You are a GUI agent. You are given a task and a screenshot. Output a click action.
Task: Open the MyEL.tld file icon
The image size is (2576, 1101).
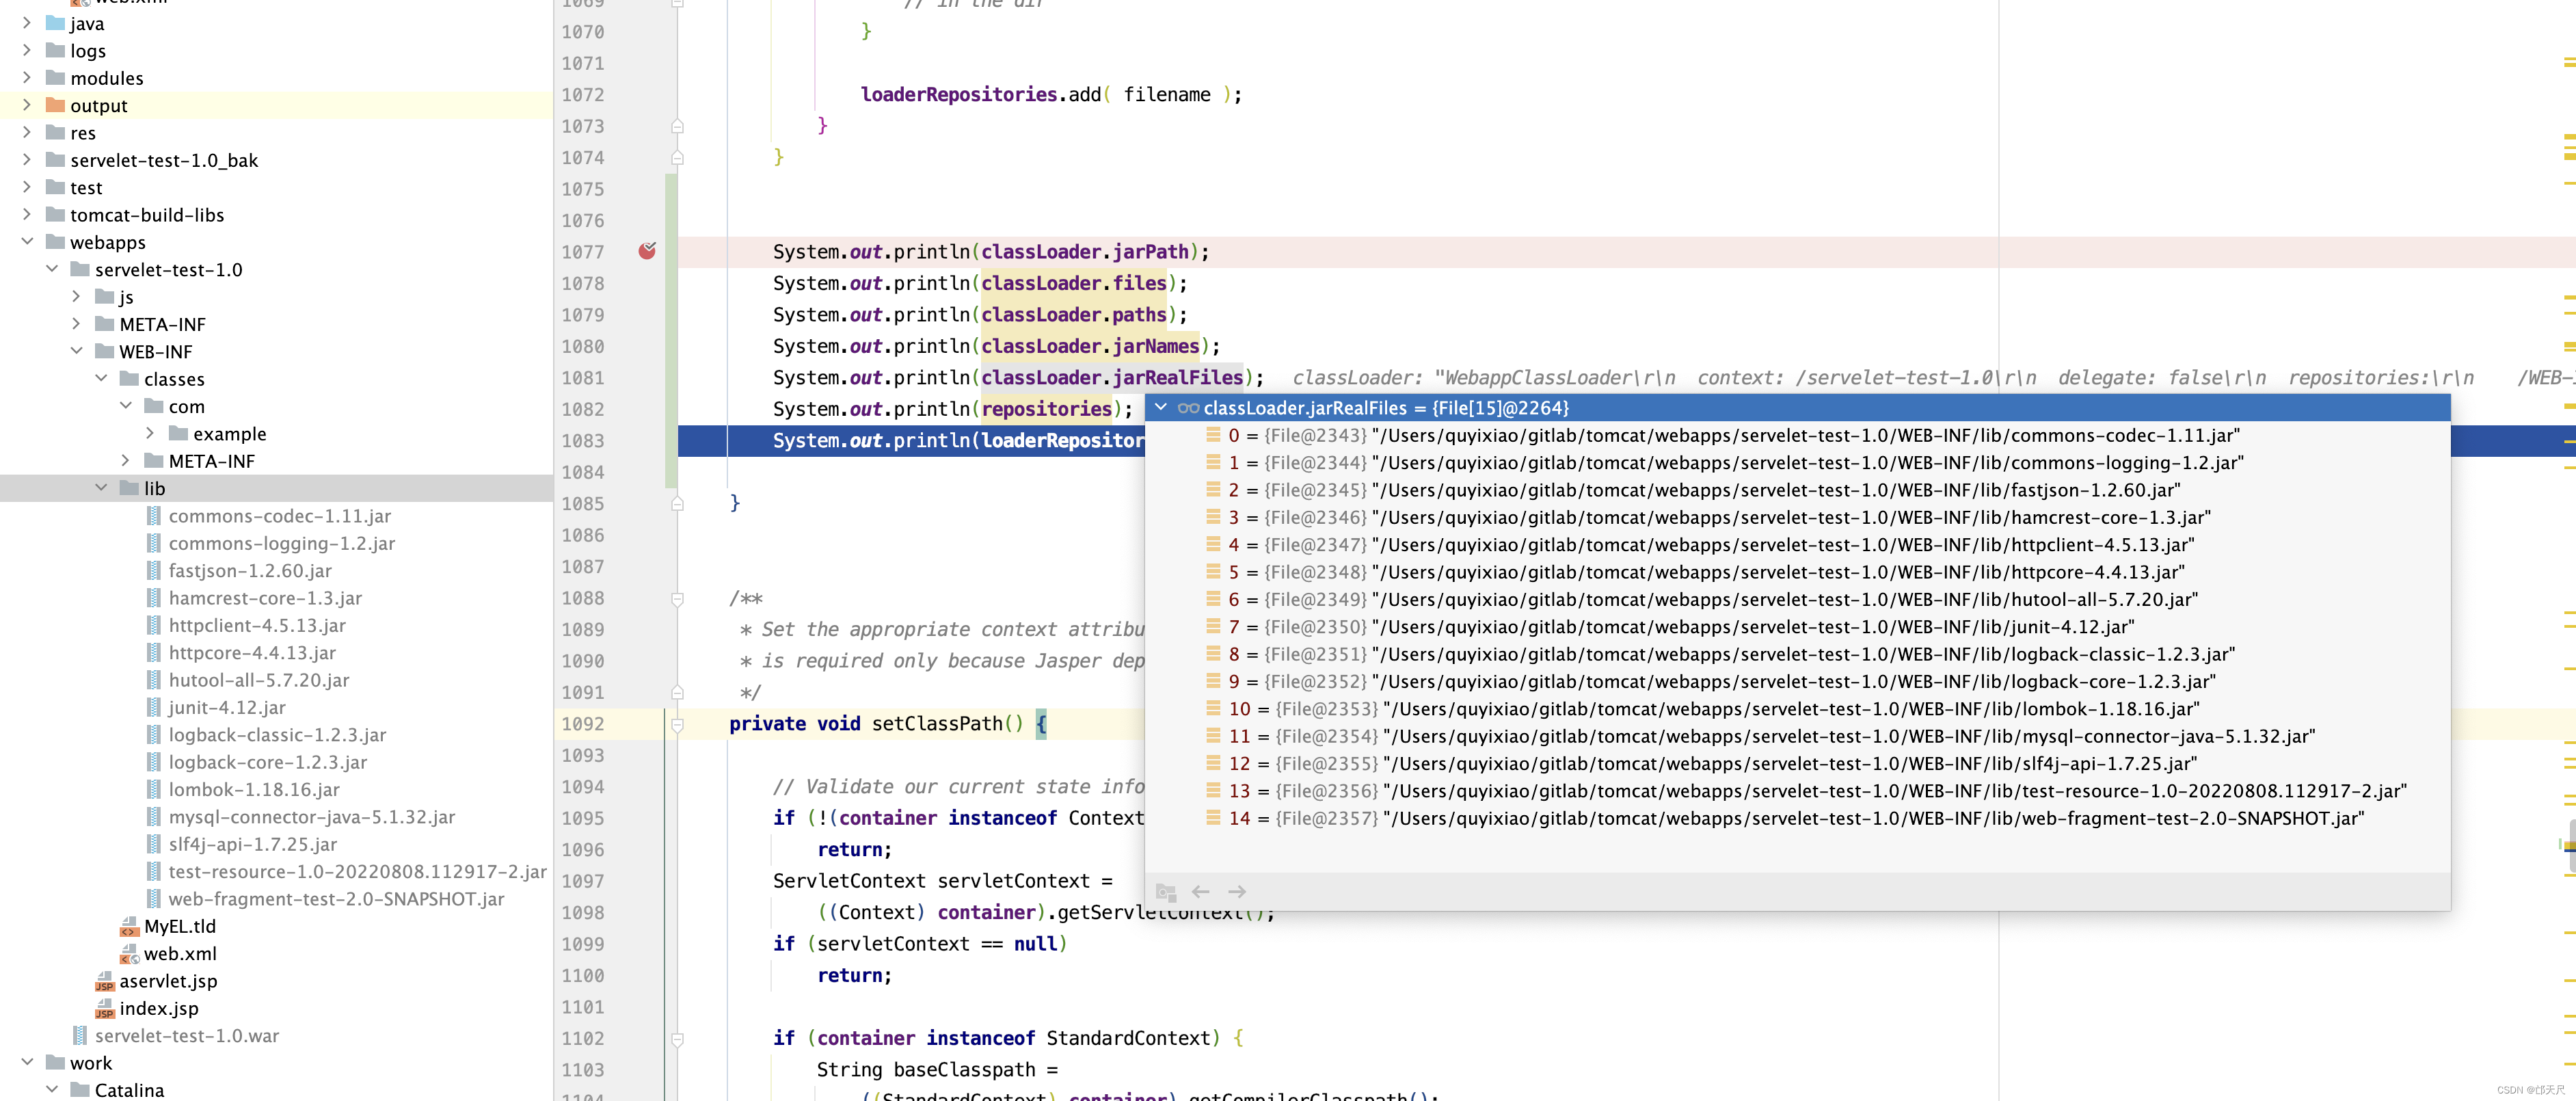coord(129,927)
